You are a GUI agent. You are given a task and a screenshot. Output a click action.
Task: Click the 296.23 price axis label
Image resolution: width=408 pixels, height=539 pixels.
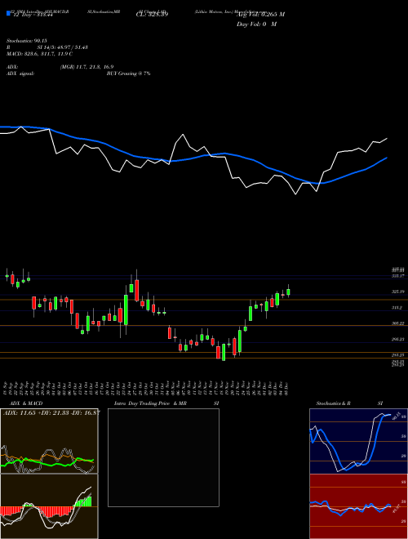398,339
